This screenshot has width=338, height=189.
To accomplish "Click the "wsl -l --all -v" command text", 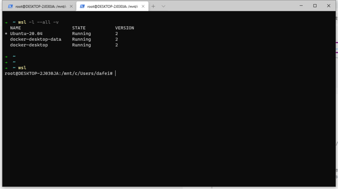I will click(x=38, y=22).
